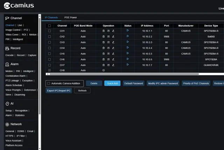Click the pencil modify icon for CH3
This screenshot has width=224, height=150.
[x=113, y=42]
